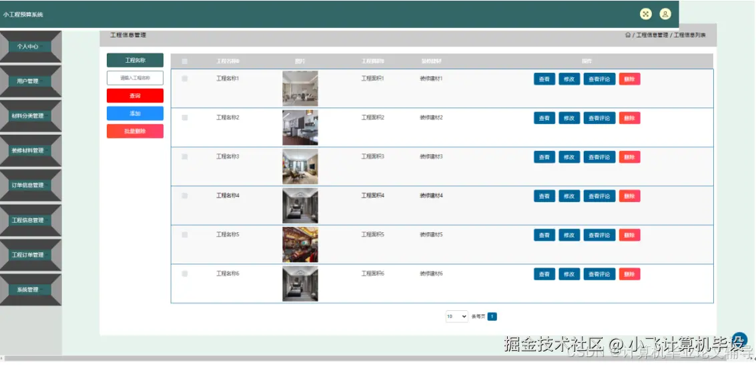Click 查看 for 工程名称2

click(x=544, y=118)
